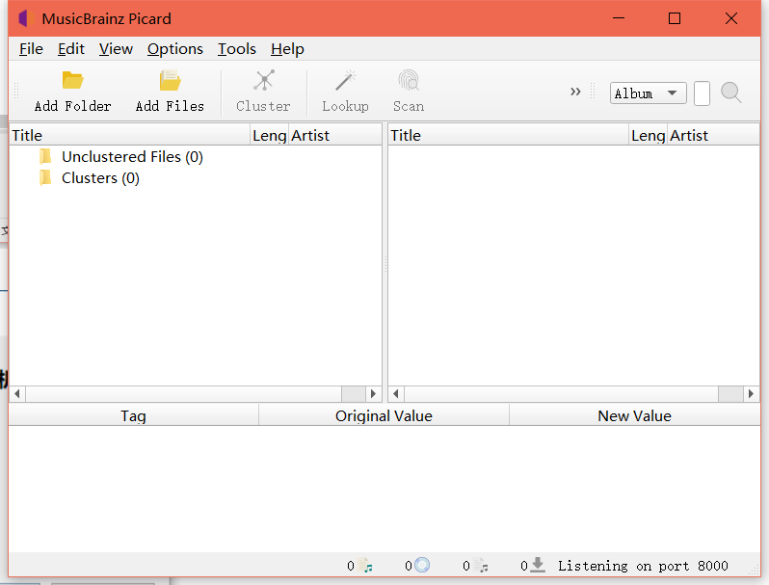
Task: Click the Original Value column header
Action: 384,415
